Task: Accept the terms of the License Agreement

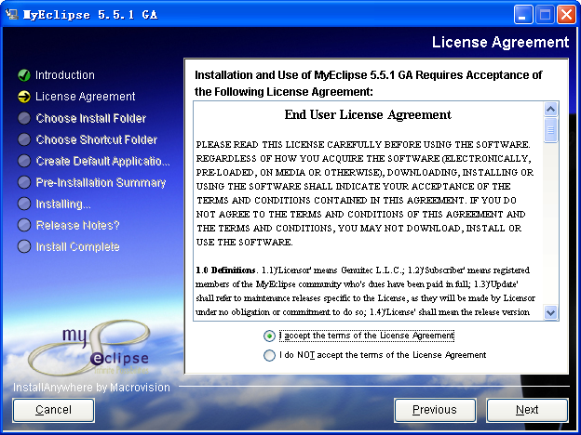Action: [x=269, y=336]
